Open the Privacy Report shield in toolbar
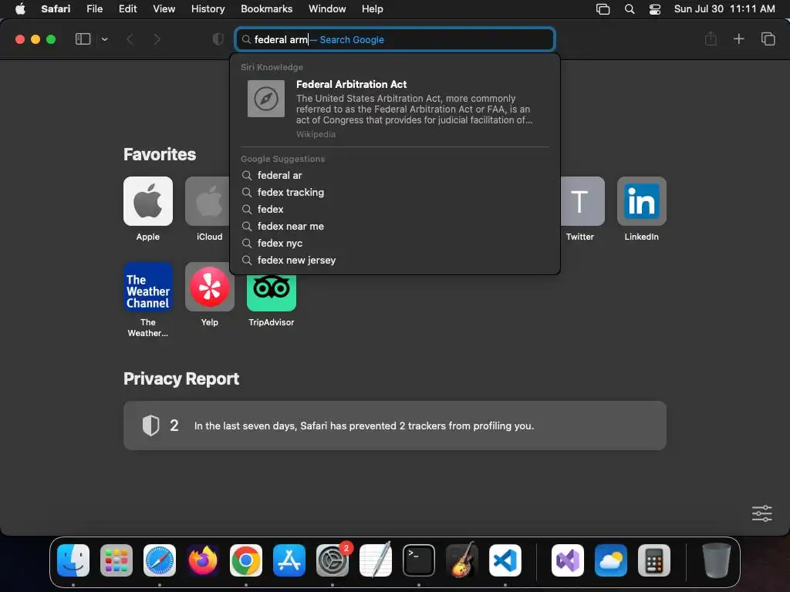This screenshot has height=592, width=790. [218, 39]
